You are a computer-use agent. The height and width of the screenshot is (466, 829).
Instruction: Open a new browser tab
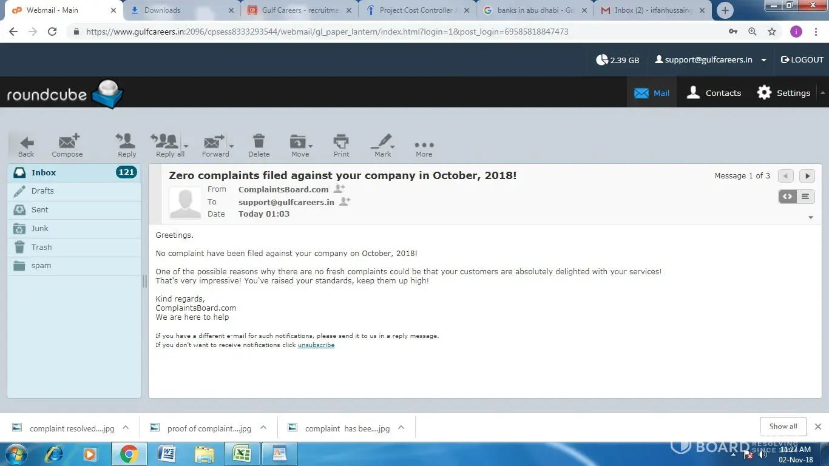coord(725,10)
